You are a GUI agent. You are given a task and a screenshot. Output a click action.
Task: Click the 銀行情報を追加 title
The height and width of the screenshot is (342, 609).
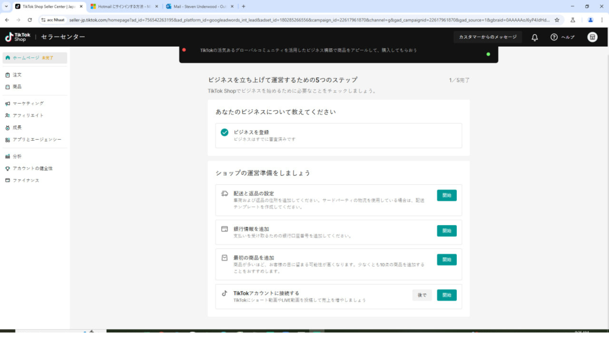point(251,229)
